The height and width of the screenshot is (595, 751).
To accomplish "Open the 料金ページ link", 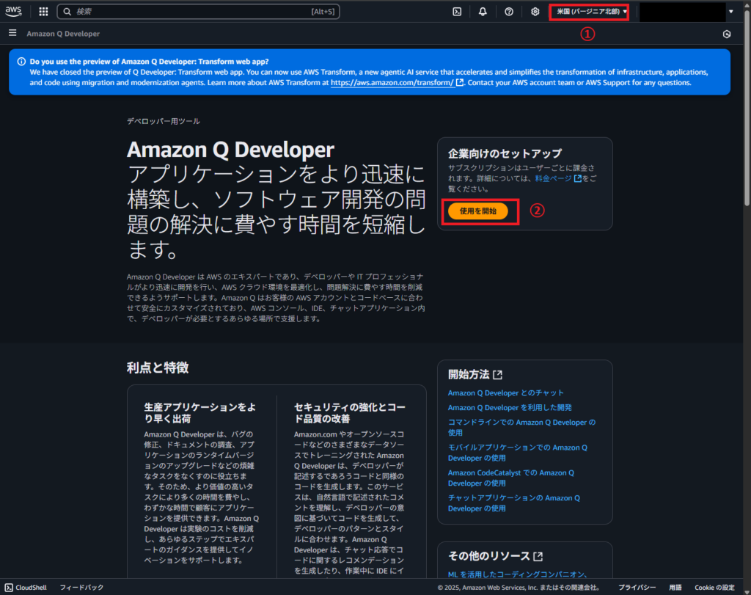I will click(553, 178).
